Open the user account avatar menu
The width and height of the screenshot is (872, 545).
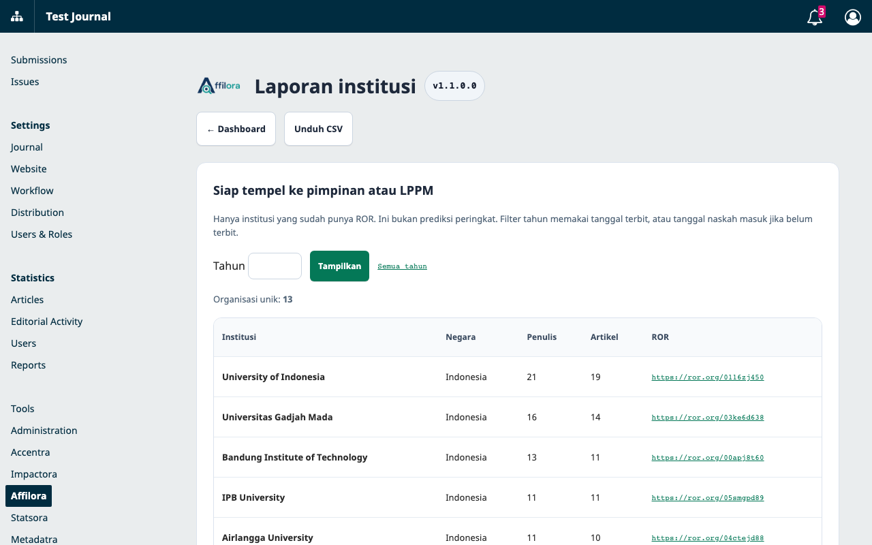[853, 17]
